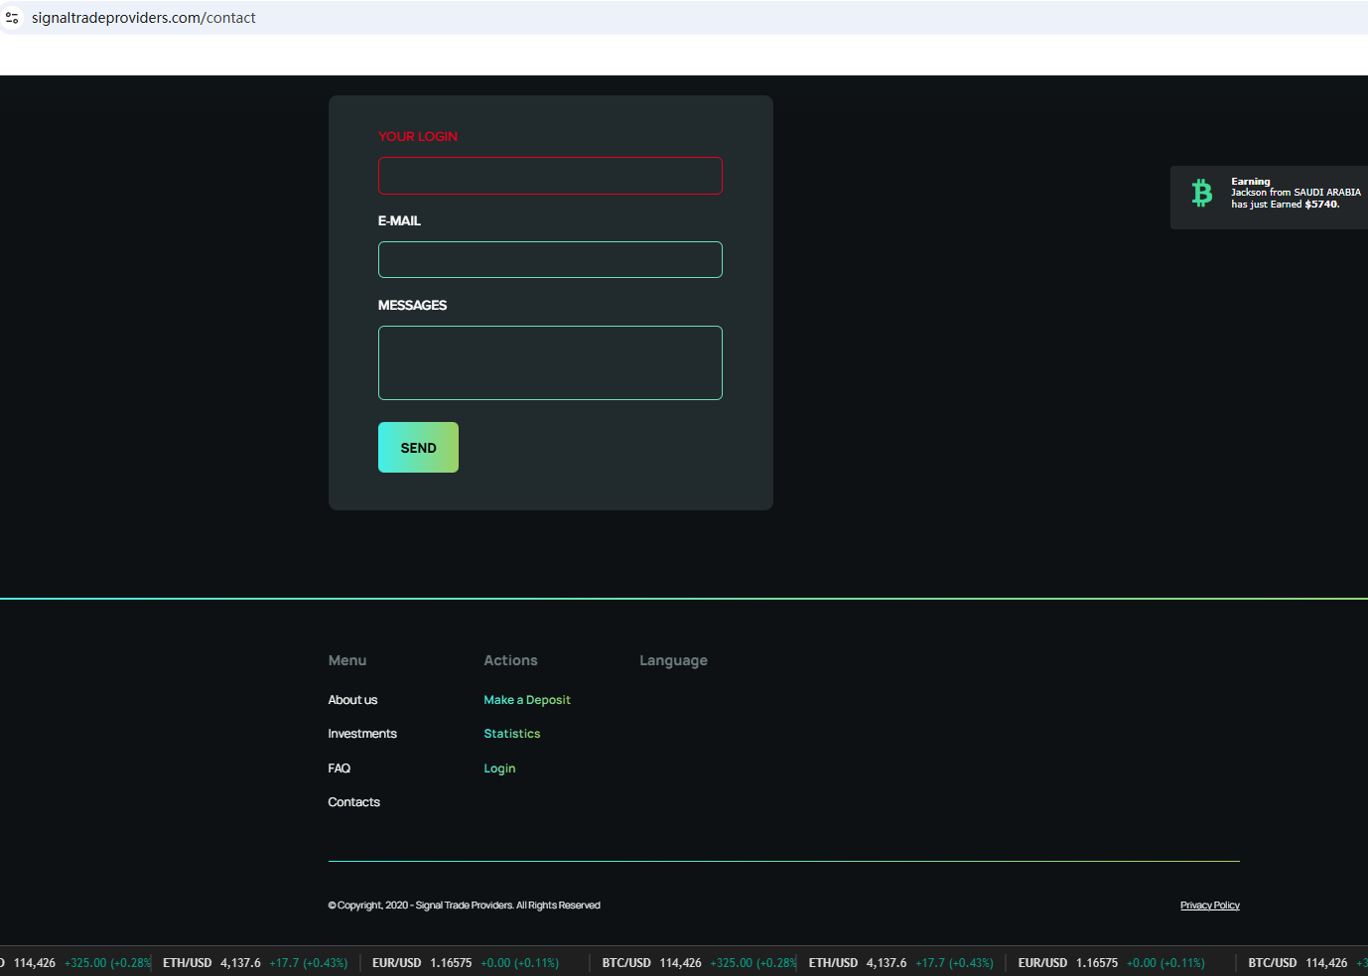Click into the E-MAIL text field
The image size is (1368, 976).
point(550,260)
